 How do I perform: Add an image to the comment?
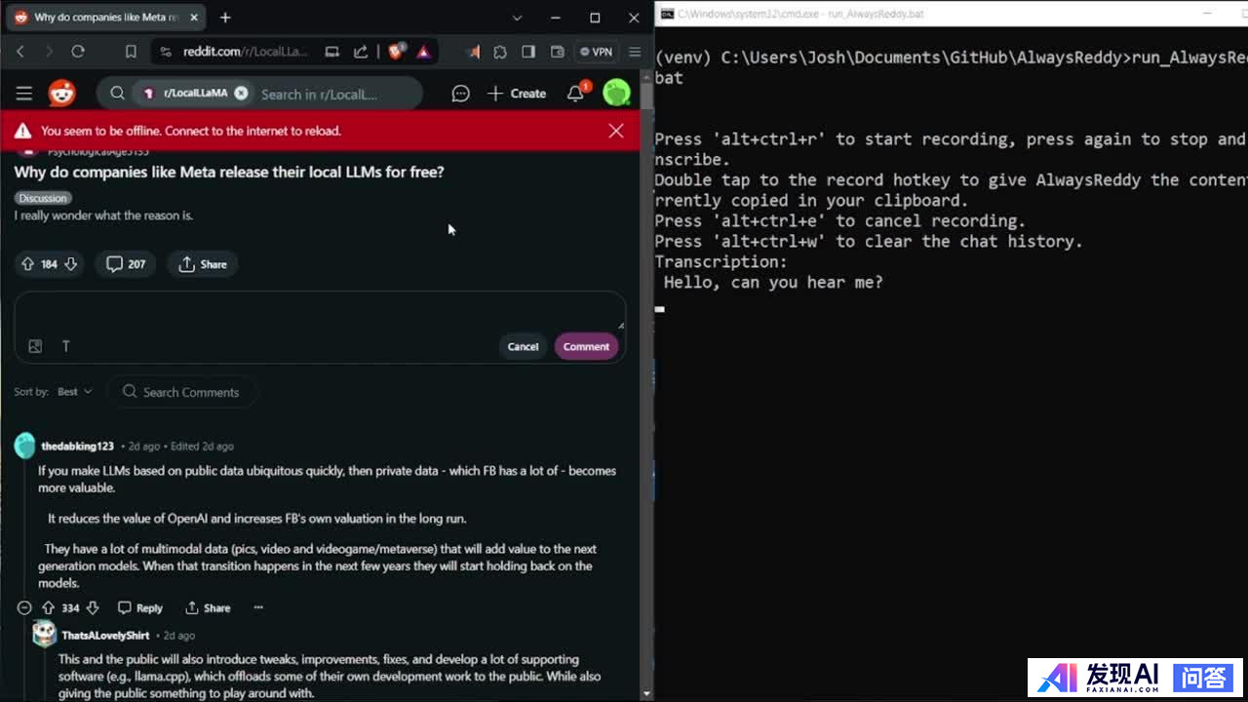point(35,346)
